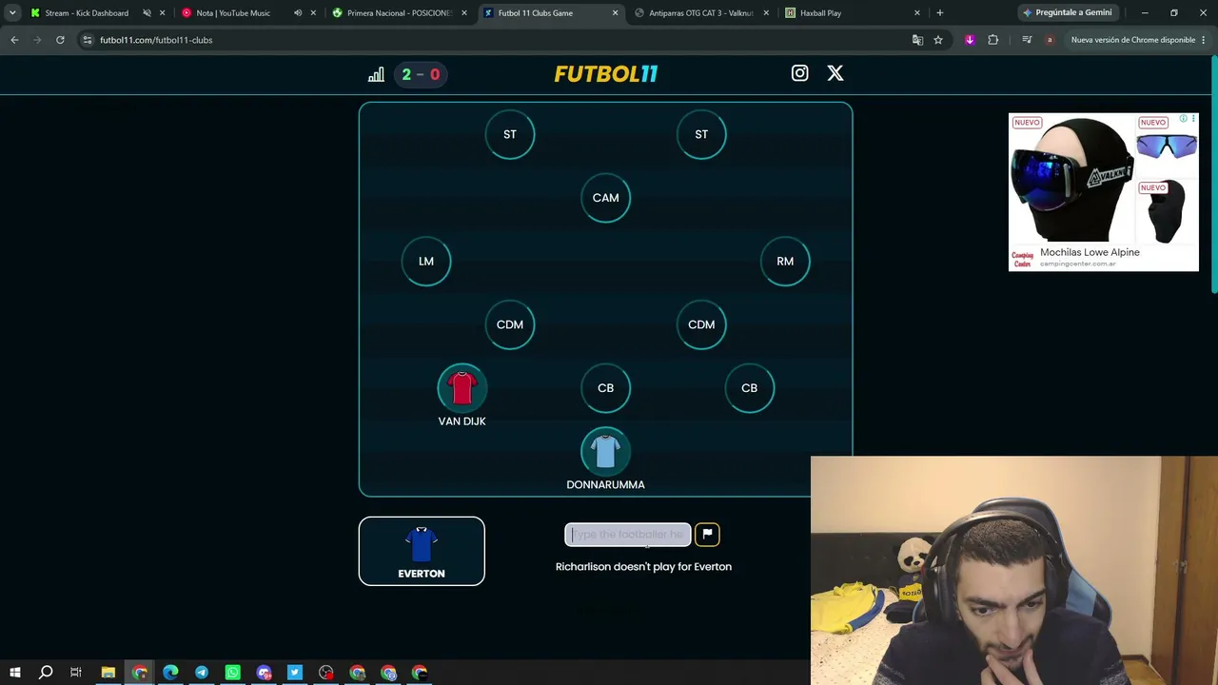The height and width of the screenshot is (685, 1218).
Task: Open Task View on the taskbar
Action: [x=76, y=673]
